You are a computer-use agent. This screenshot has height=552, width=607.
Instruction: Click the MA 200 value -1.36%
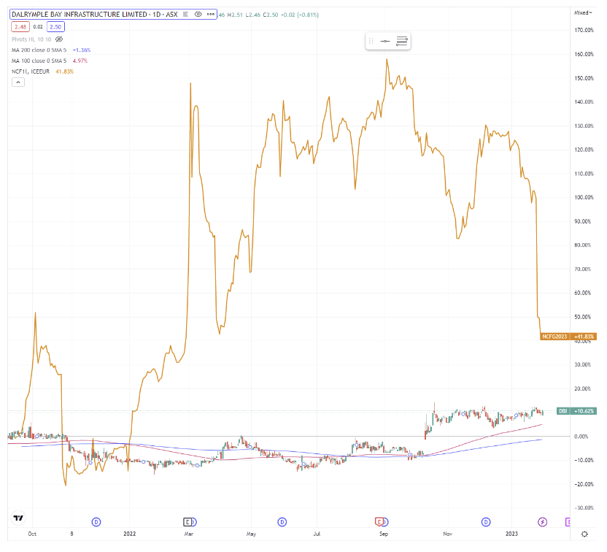pos(82,50)
